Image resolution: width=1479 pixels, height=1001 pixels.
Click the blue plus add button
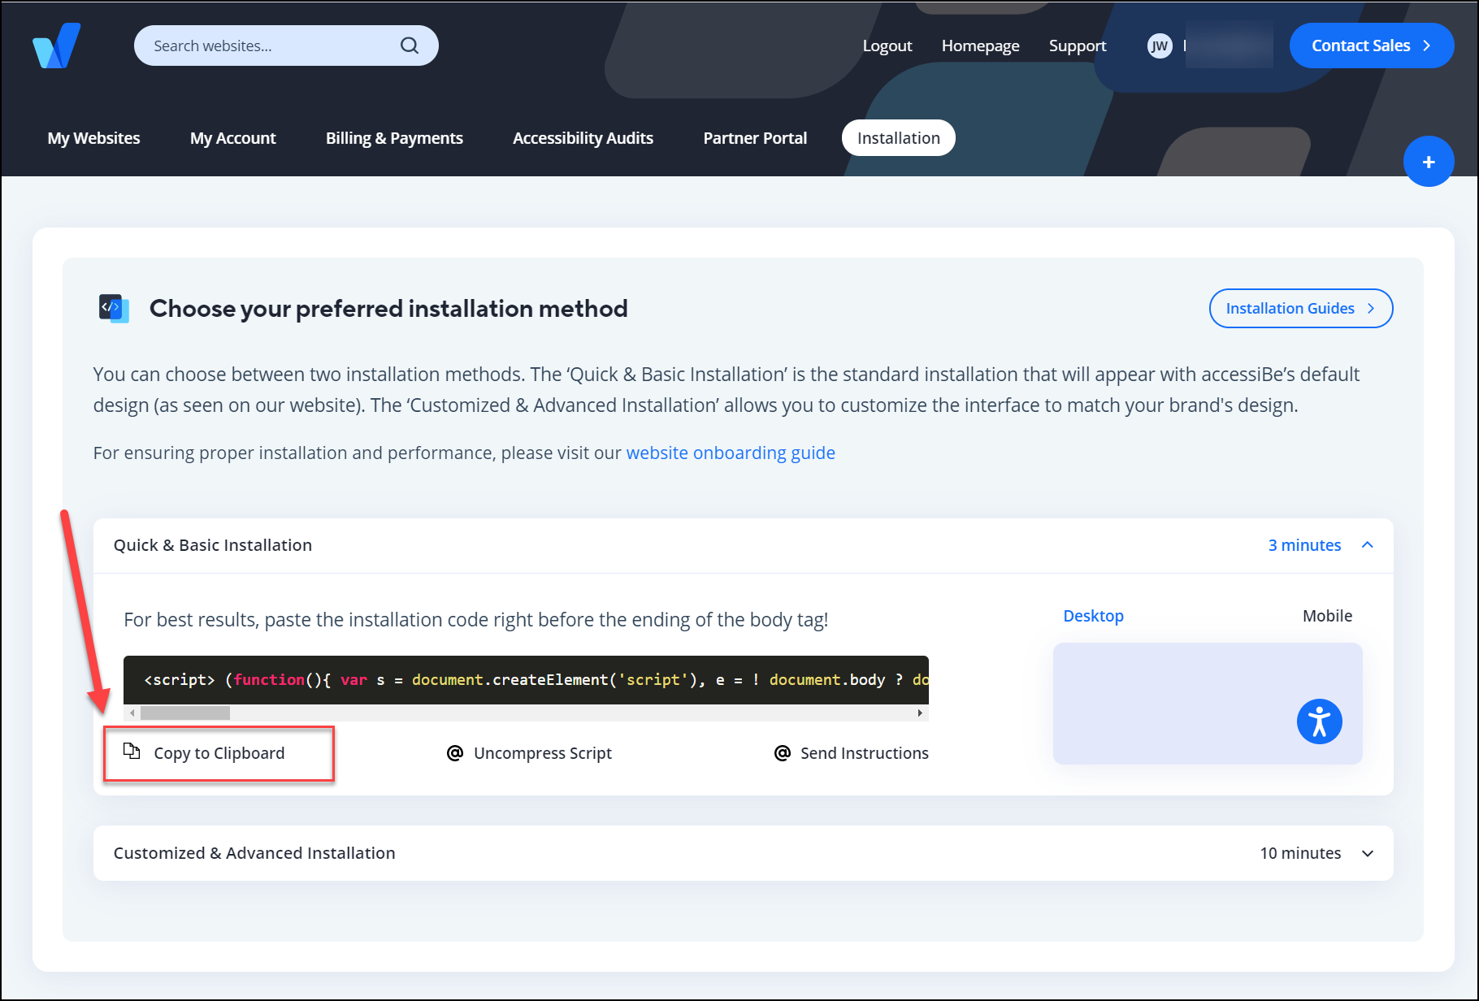coord(1429,162)
